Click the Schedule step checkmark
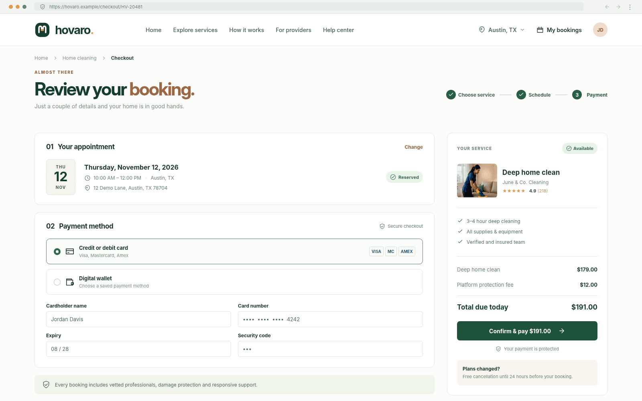This screenshot has height=401, width=642. pos(521,95)
